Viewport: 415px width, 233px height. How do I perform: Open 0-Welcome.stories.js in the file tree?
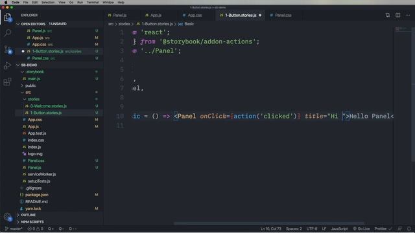(x=49, y=106)
